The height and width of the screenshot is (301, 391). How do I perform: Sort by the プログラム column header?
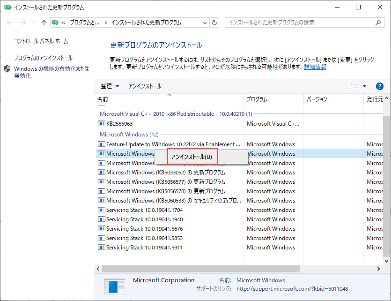[x=273, y=99]
